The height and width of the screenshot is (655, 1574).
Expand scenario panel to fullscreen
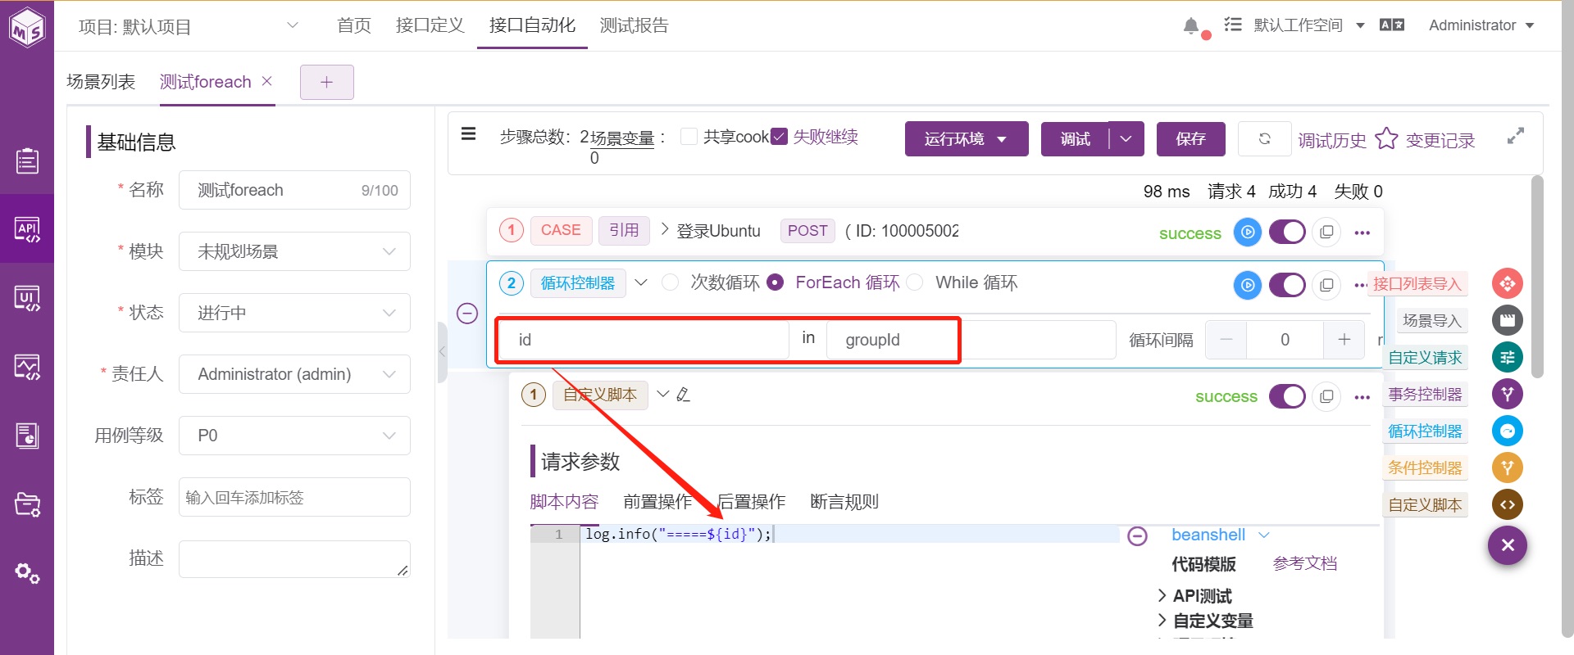click(1516, 137)
